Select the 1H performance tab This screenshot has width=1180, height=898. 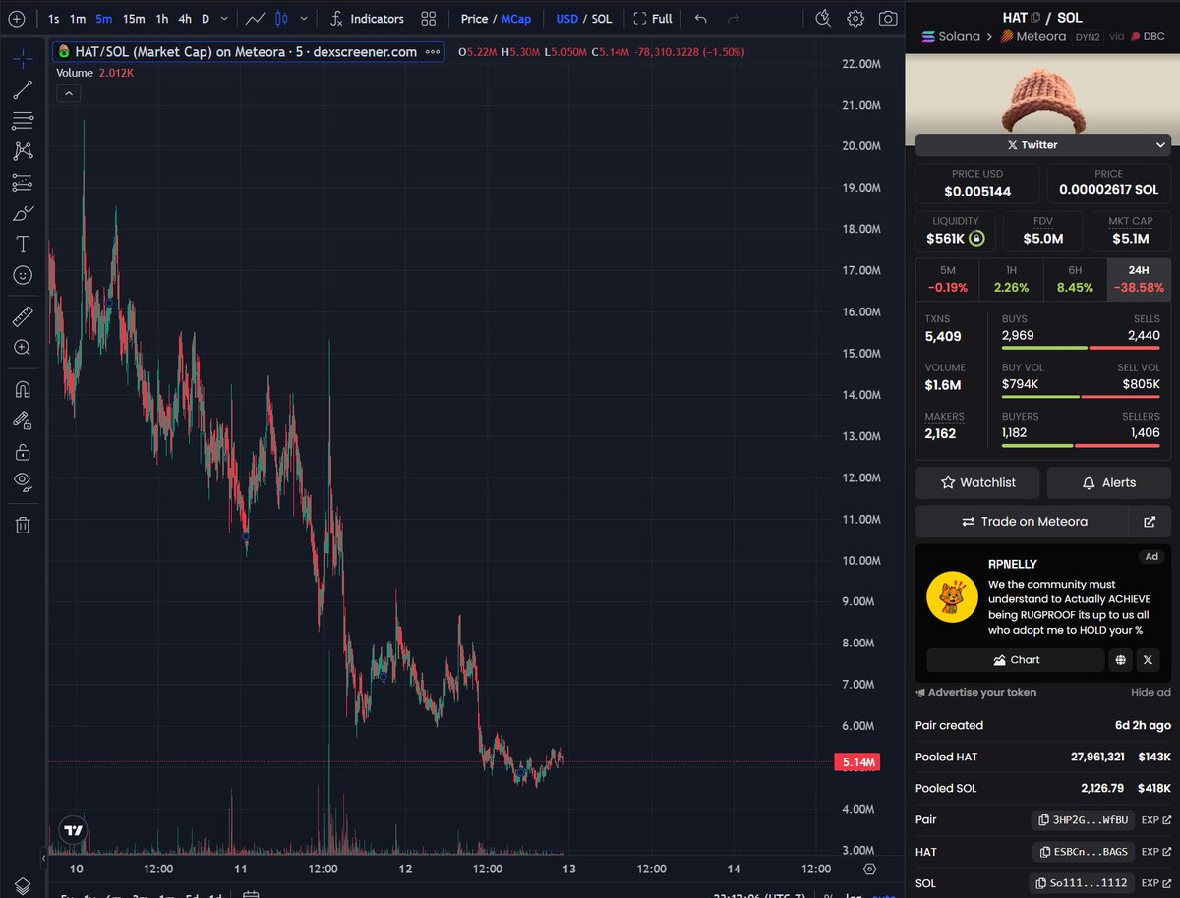pyautogui.click(x=1012, y=280)
